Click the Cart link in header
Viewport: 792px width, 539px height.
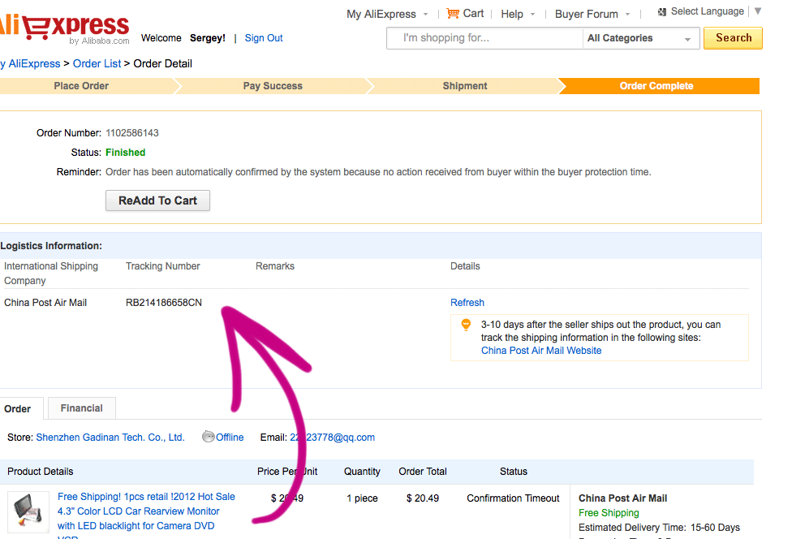pyautogui.click(x=473, y=14)
